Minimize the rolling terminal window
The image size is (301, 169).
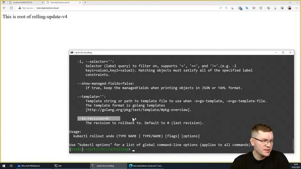coord(276,53)
